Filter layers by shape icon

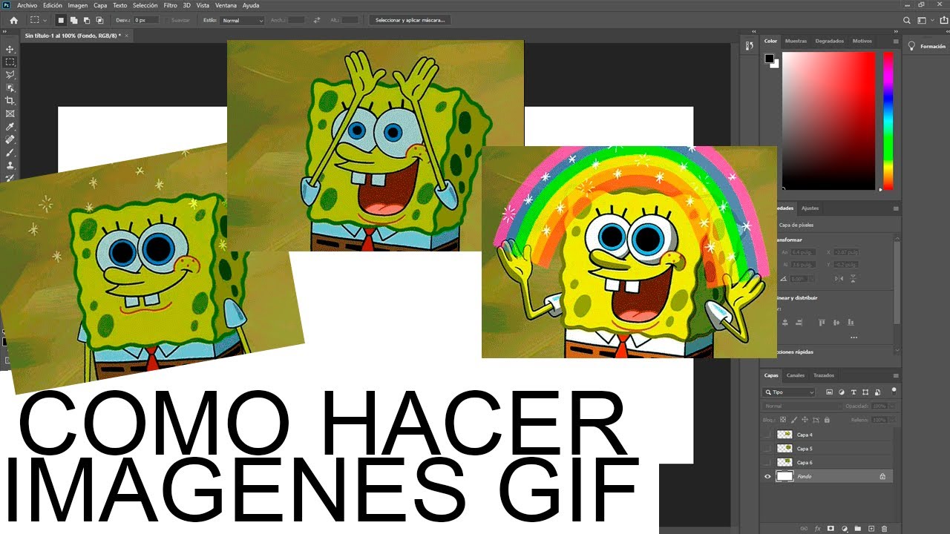[x=865, y=392]
